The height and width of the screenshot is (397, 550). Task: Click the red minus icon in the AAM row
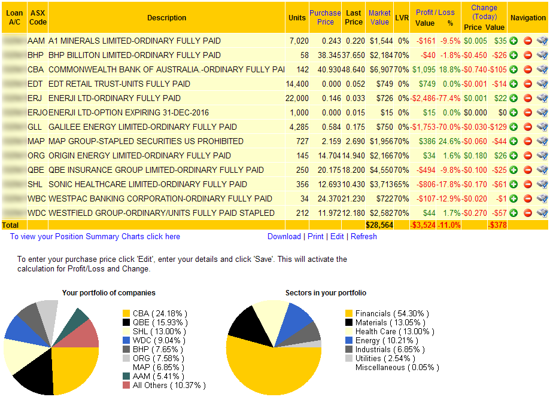pyautogui.click(x=528, y=41)
